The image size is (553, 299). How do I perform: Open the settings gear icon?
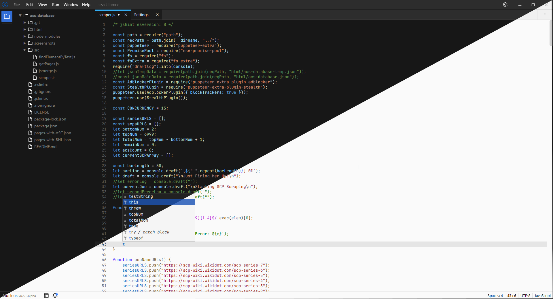(505, 5)
